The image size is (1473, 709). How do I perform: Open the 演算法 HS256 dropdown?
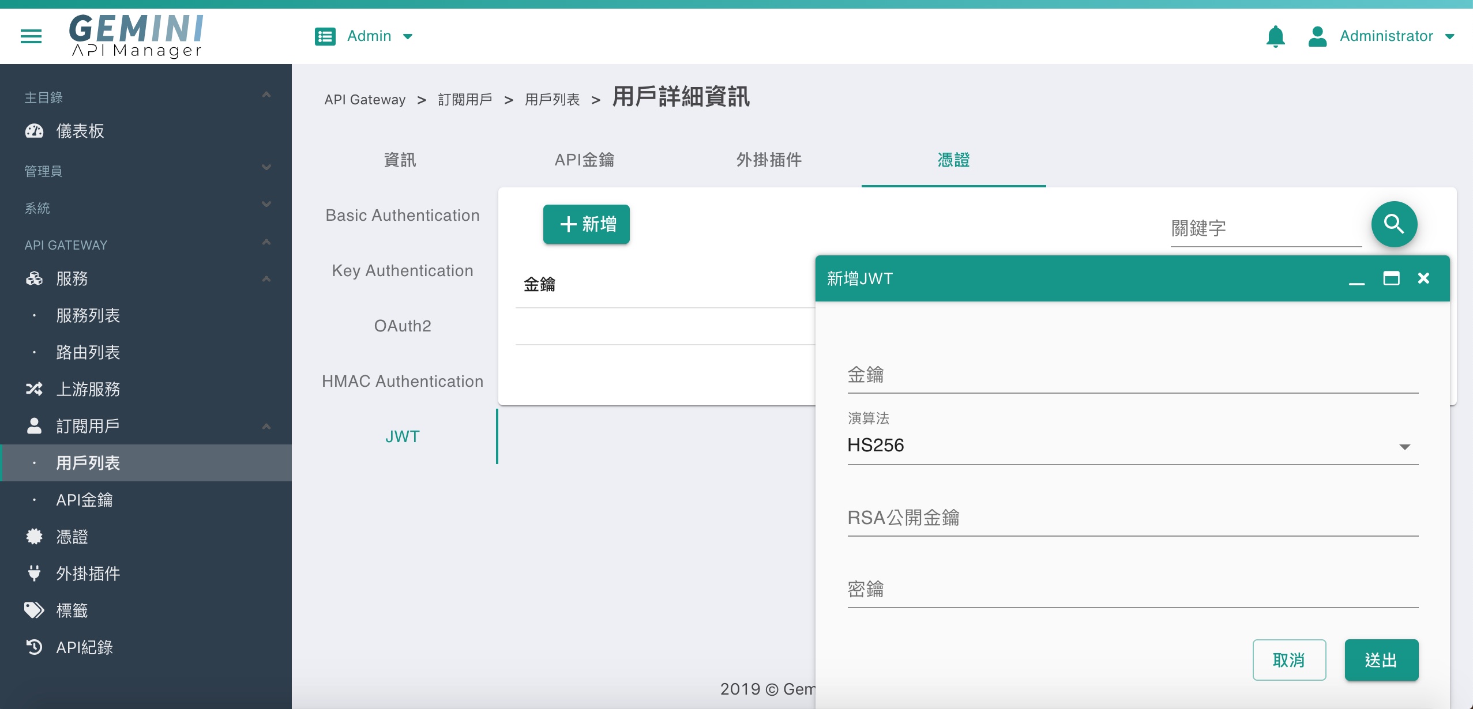(x=1133, y=446)
